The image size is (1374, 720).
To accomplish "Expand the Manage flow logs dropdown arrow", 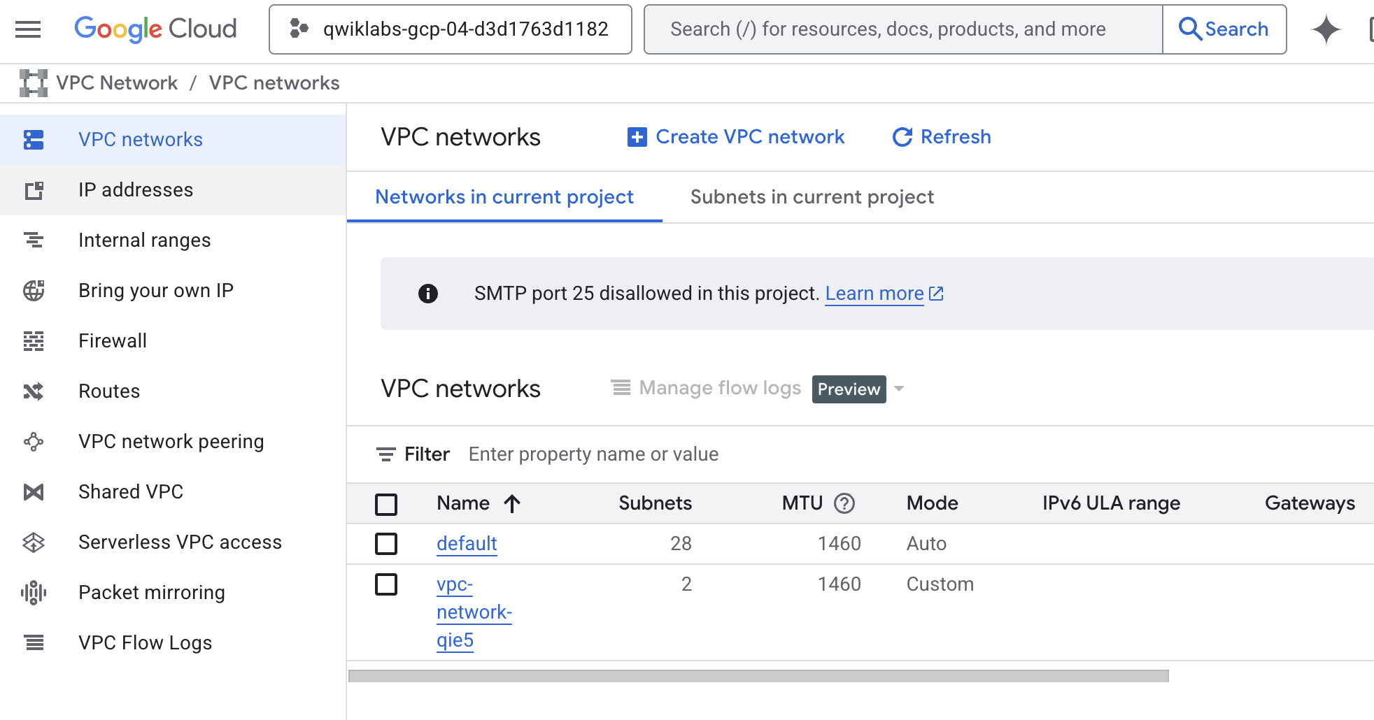I will click(x=900, y=389).
